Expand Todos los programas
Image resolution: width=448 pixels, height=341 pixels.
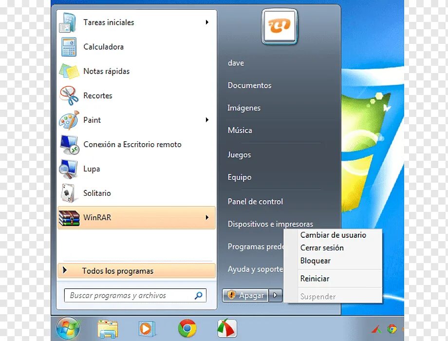pyautogui.click(x=136, y=271)
